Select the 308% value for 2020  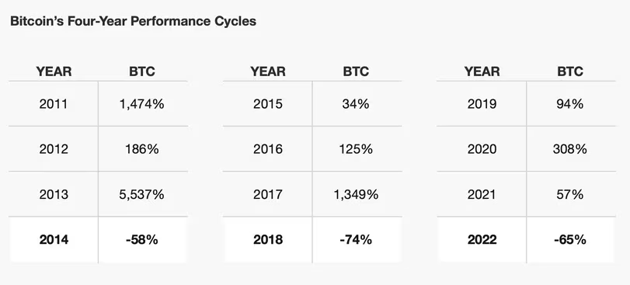click(570, 149)
